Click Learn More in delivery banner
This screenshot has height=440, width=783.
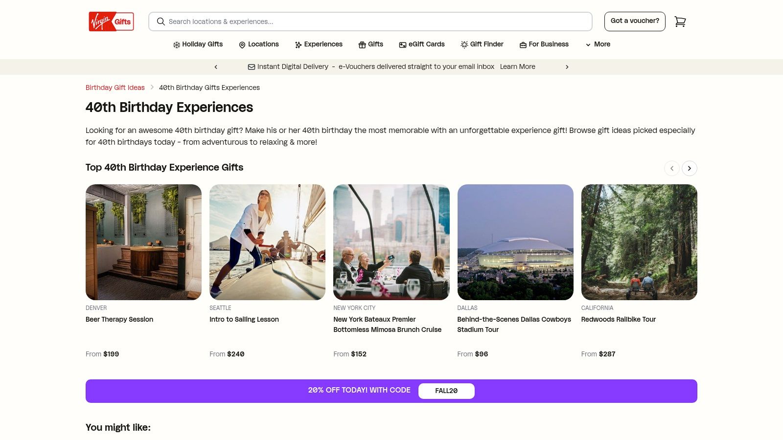pyautogui.click(x=517, y=66)
